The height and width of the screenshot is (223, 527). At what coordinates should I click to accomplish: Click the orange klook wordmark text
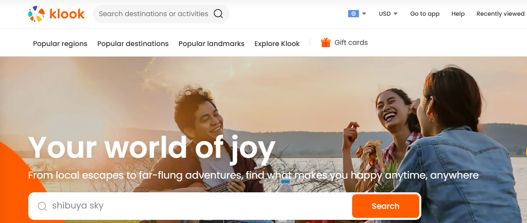pos(67,14)
